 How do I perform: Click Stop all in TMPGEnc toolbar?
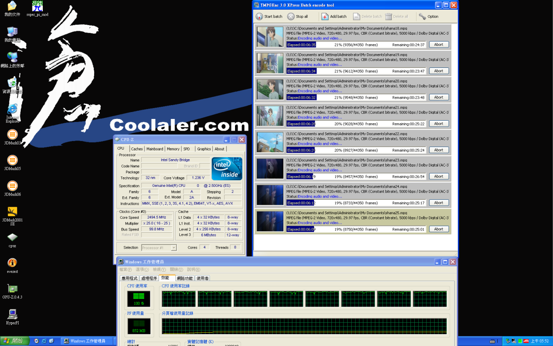click(x=298, y=16)
